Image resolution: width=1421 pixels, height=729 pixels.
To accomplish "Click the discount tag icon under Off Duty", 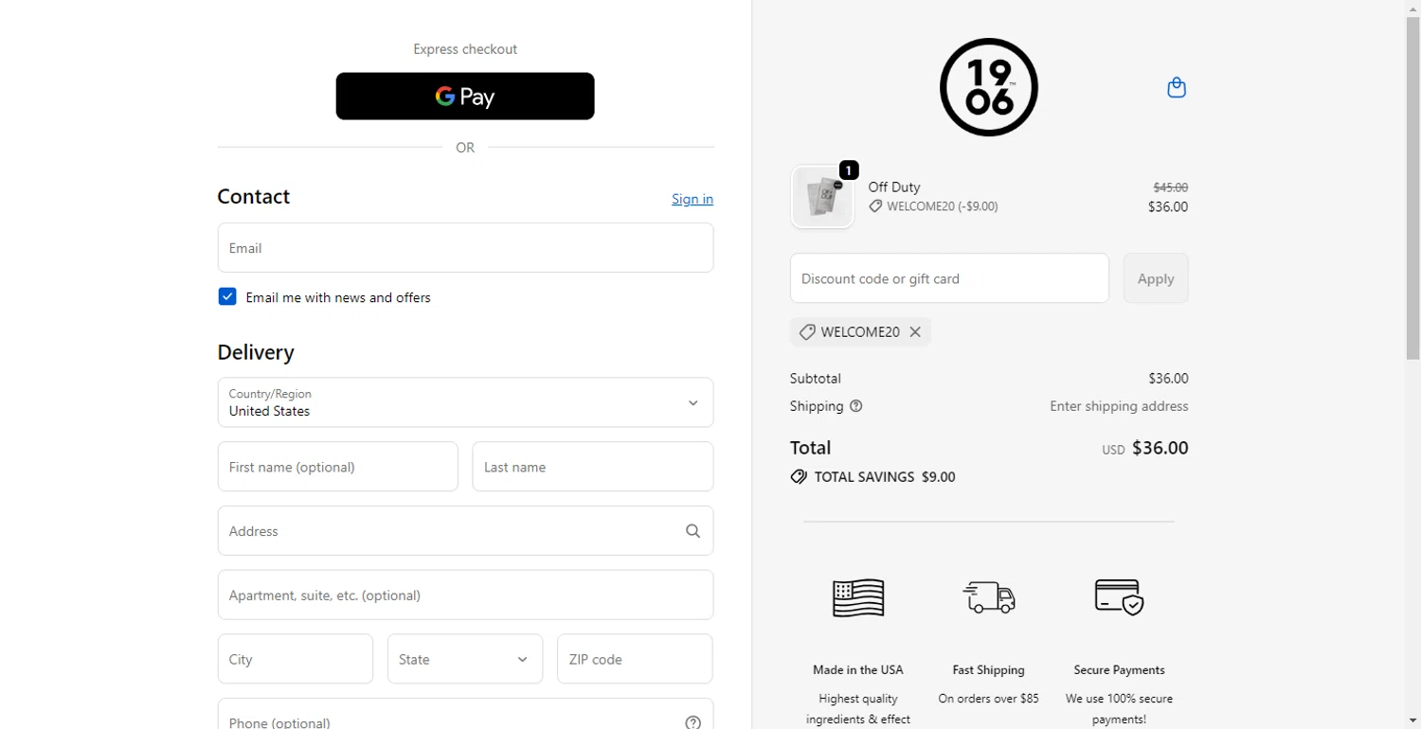I will pos(875,206).
